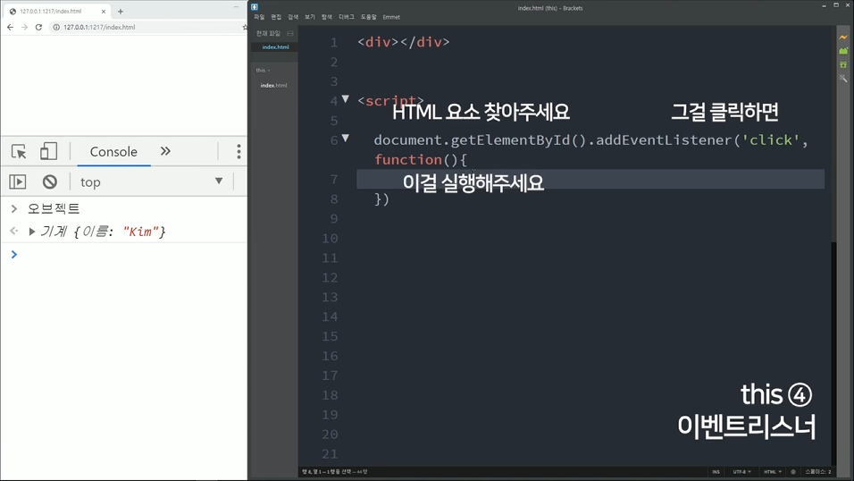The image size is (854, 481).
Task: Open the 'this' project folder dropdown
Action: click(263, 71)
